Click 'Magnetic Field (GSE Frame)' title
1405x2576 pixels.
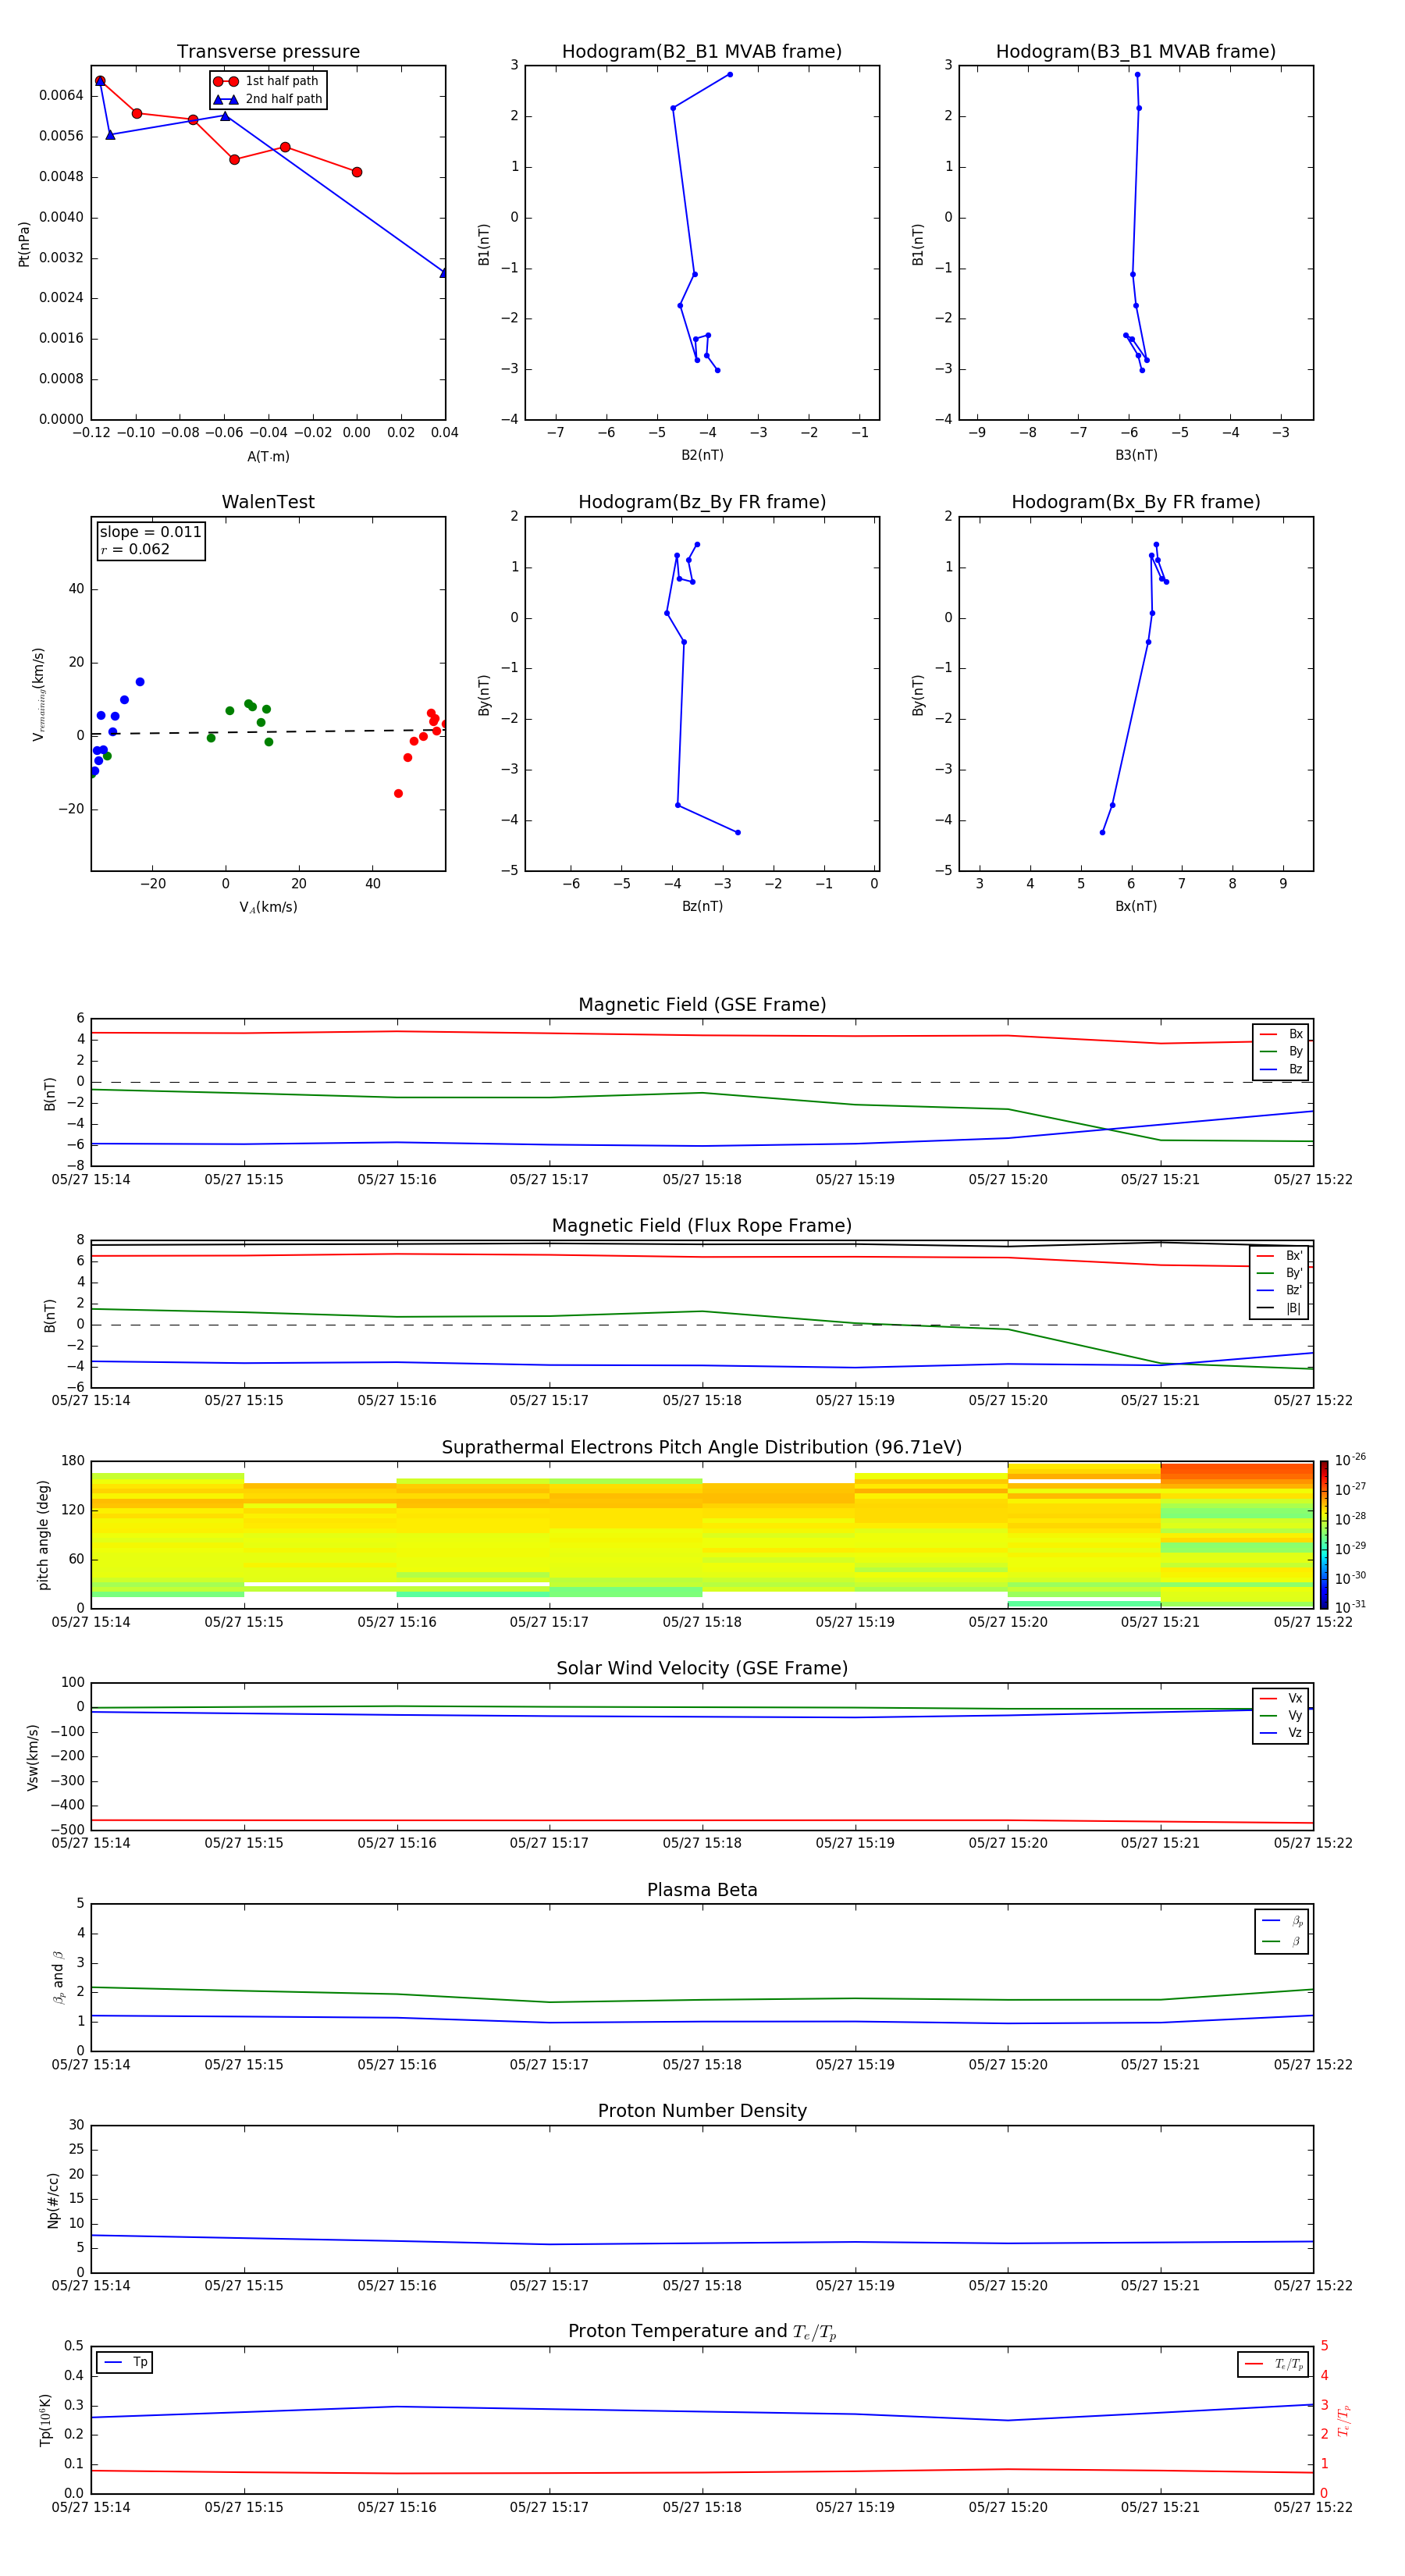click(702, 1005)
